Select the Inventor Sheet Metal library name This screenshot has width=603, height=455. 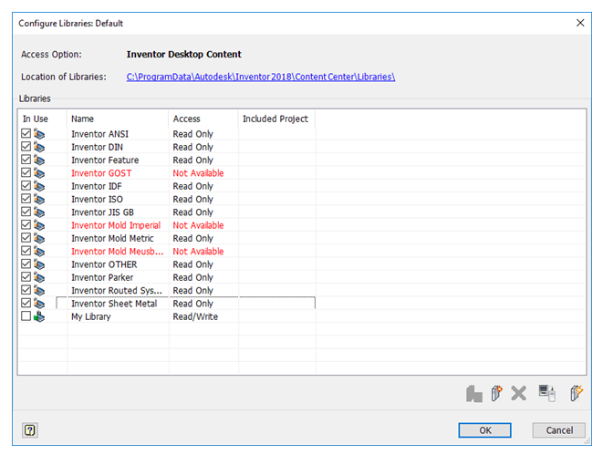(x=114, y=304)
